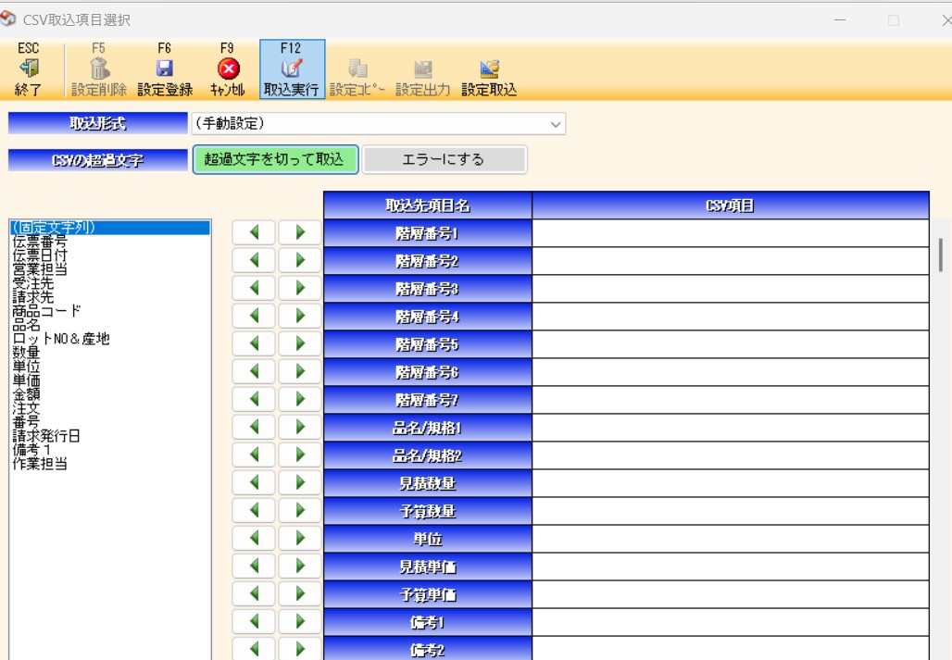
Task: Choose ロットNO＆産地 from the list
Action: pyautogui.click(x=61, y=339)
